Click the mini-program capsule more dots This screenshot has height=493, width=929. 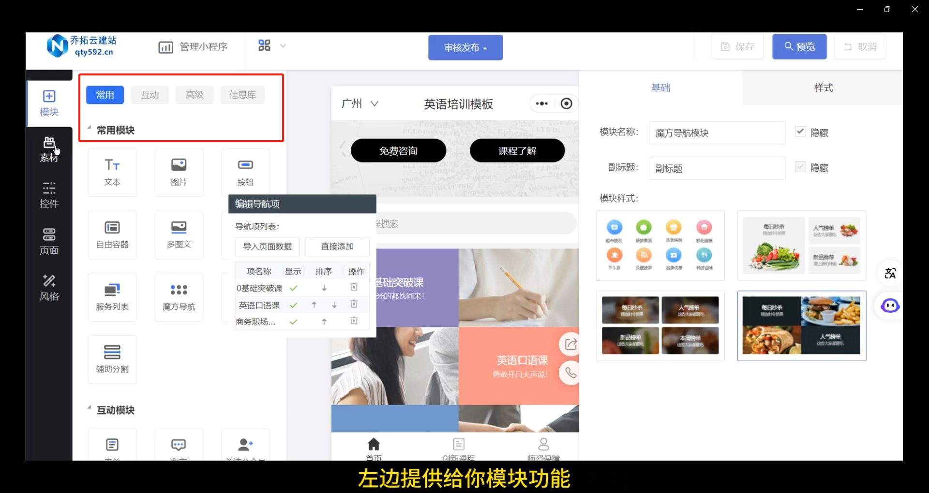tap(542, 103)
